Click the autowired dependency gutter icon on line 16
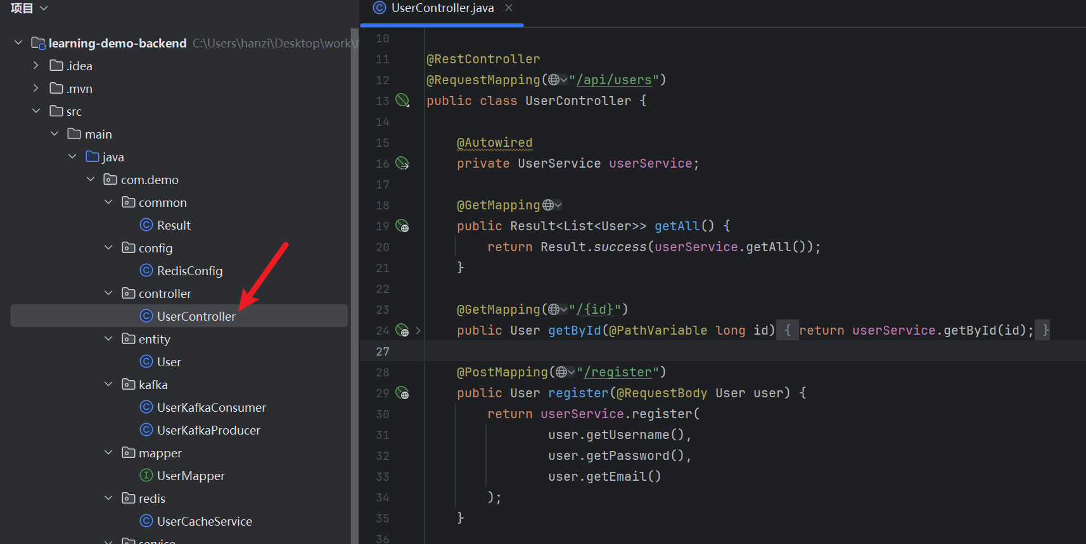 point(402,163)
